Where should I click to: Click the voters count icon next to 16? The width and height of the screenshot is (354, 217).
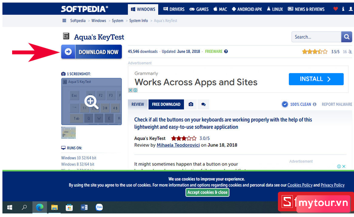[x=350, y=51]
